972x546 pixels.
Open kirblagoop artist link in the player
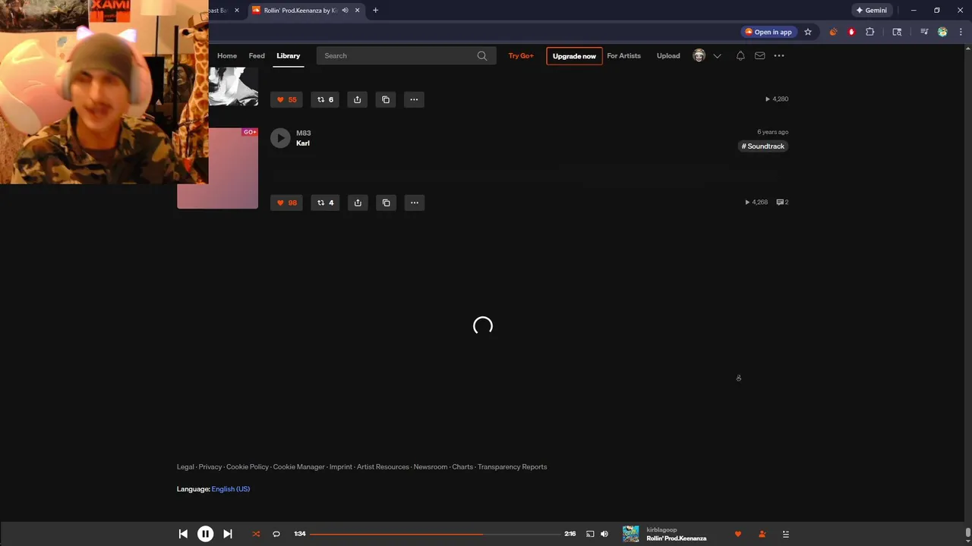661,529
